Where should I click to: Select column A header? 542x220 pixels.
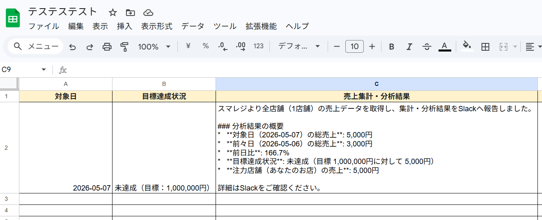click(66, 84)
